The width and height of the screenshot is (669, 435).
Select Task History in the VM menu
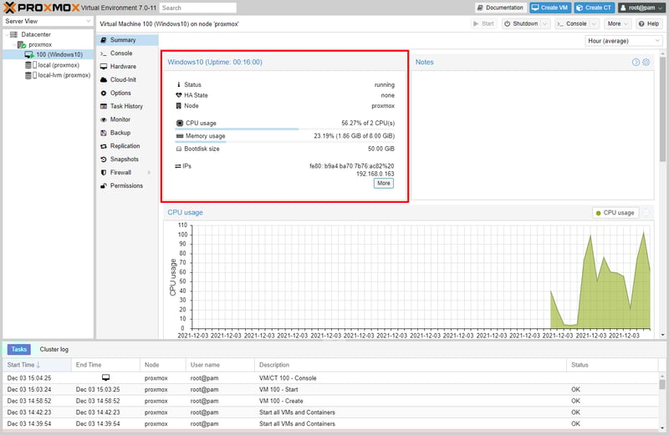pos(126,106)
